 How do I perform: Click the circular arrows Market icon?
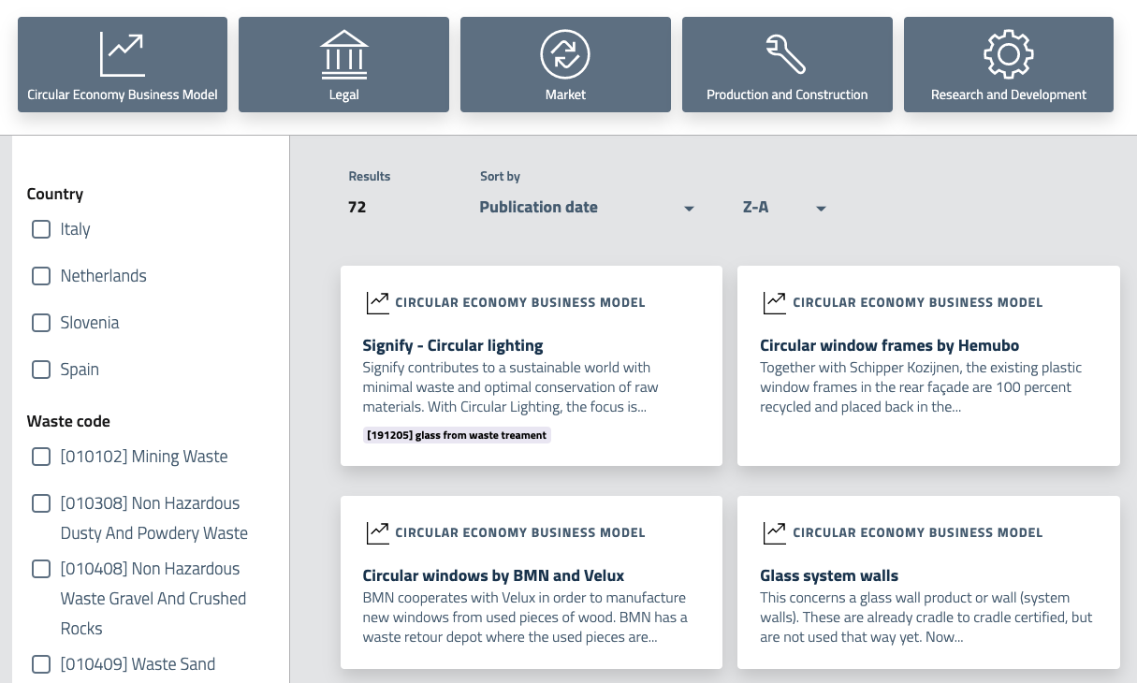565,54
